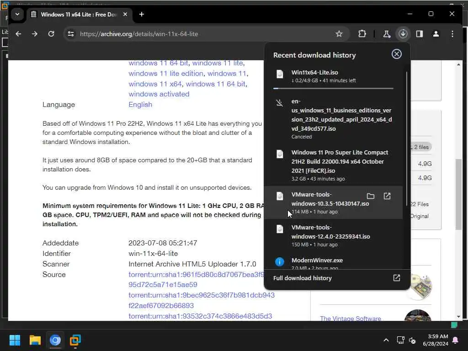The height and width of the screenshot is (351, 468).
Task: Expand the system tray hidden icons
Action: (x=386, y=340)
